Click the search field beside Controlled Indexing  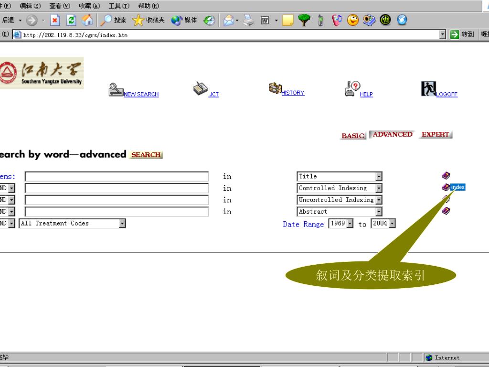pyautogui.click(x=117, y=188)
